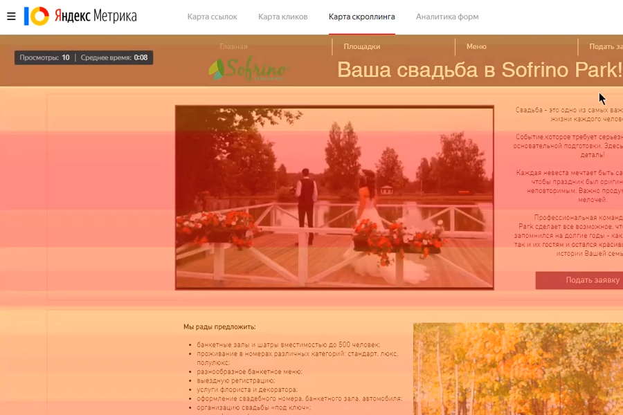Viewport: 623px width, 415px height.
Task: Open the hamburger menu in the header
Action: tap(11, 16)
